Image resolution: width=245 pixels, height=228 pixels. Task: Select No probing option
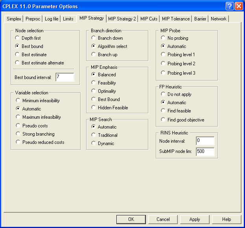click(175, 38)
